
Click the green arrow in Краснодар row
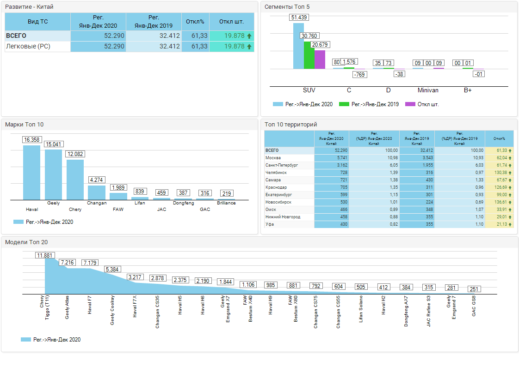[510, 187]
